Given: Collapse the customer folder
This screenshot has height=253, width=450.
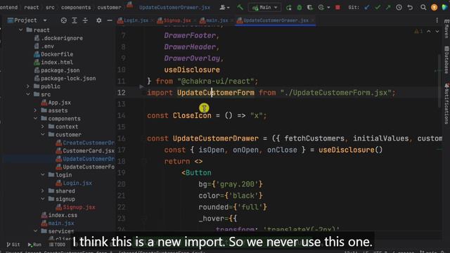Looking at the screenshot, I should 43,134.
